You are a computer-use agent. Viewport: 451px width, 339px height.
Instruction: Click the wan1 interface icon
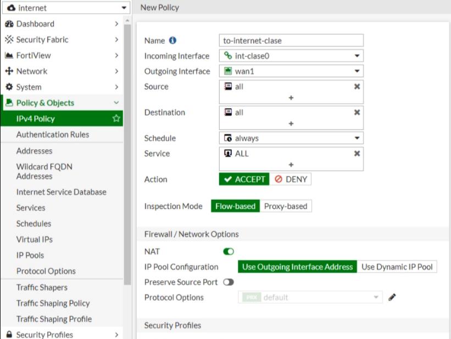click(228, 71)
